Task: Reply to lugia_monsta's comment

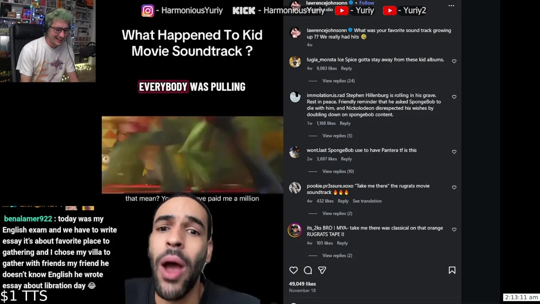Action: (346, 68)
